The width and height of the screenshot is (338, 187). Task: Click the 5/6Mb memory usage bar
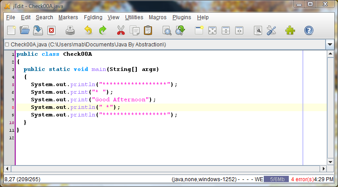(276, 179)
